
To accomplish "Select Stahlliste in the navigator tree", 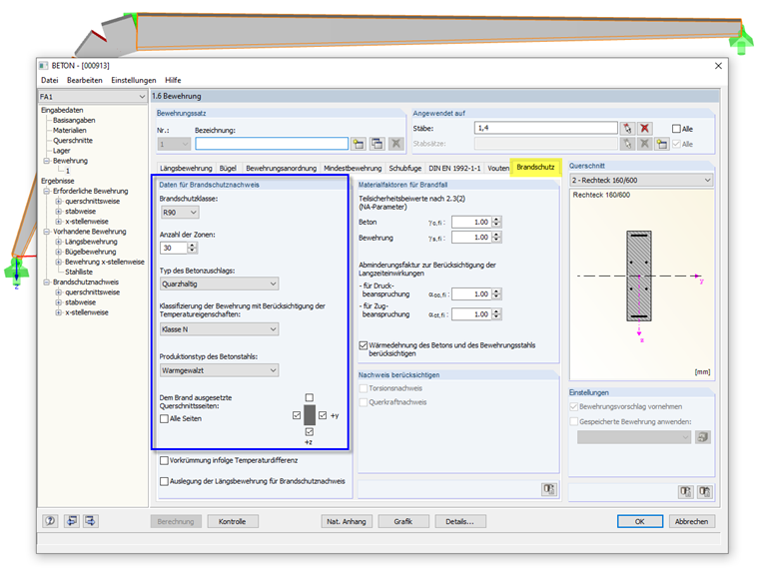I will pos(79,272).
